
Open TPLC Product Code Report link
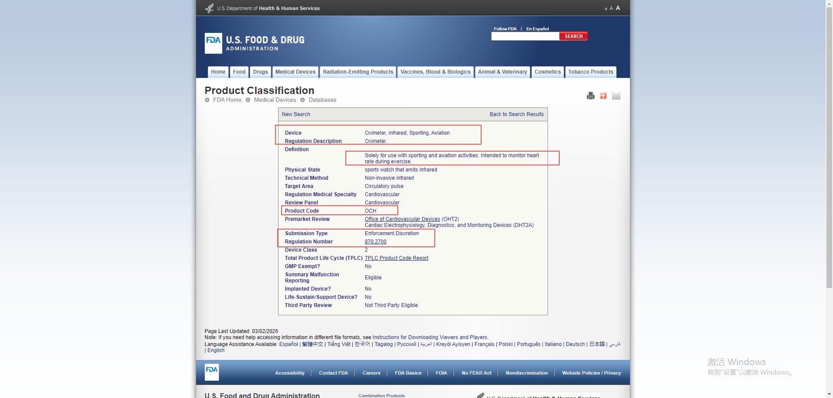click(x=397, y=258)
